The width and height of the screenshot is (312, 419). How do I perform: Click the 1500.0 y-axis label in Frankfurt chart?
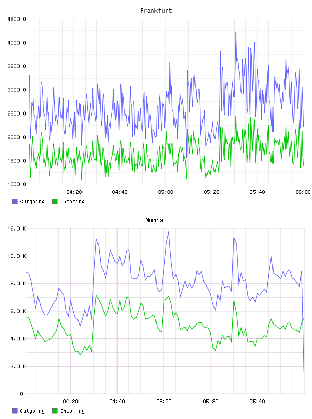16,161
